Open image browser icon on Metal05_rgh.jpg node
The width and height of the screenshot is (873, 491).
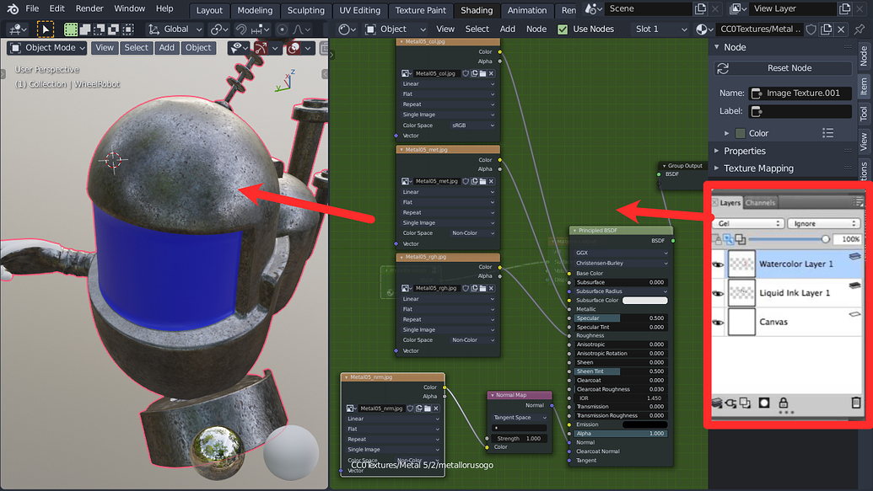(x=407, y=288)
